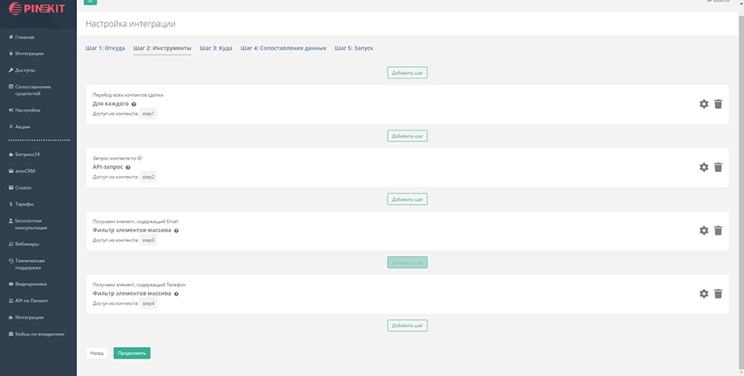The width and height of the screenshot is (744, 376).
Task: Click topmost 'Добавить шаг' button
Action: click(x=408, y=73)
